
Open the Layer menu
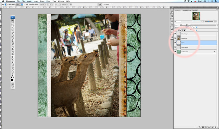(36, 1)
